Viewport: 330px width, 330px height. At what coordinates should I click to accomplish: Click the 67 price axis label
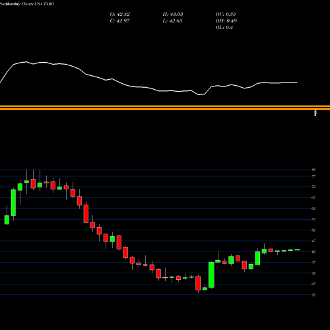313,197
